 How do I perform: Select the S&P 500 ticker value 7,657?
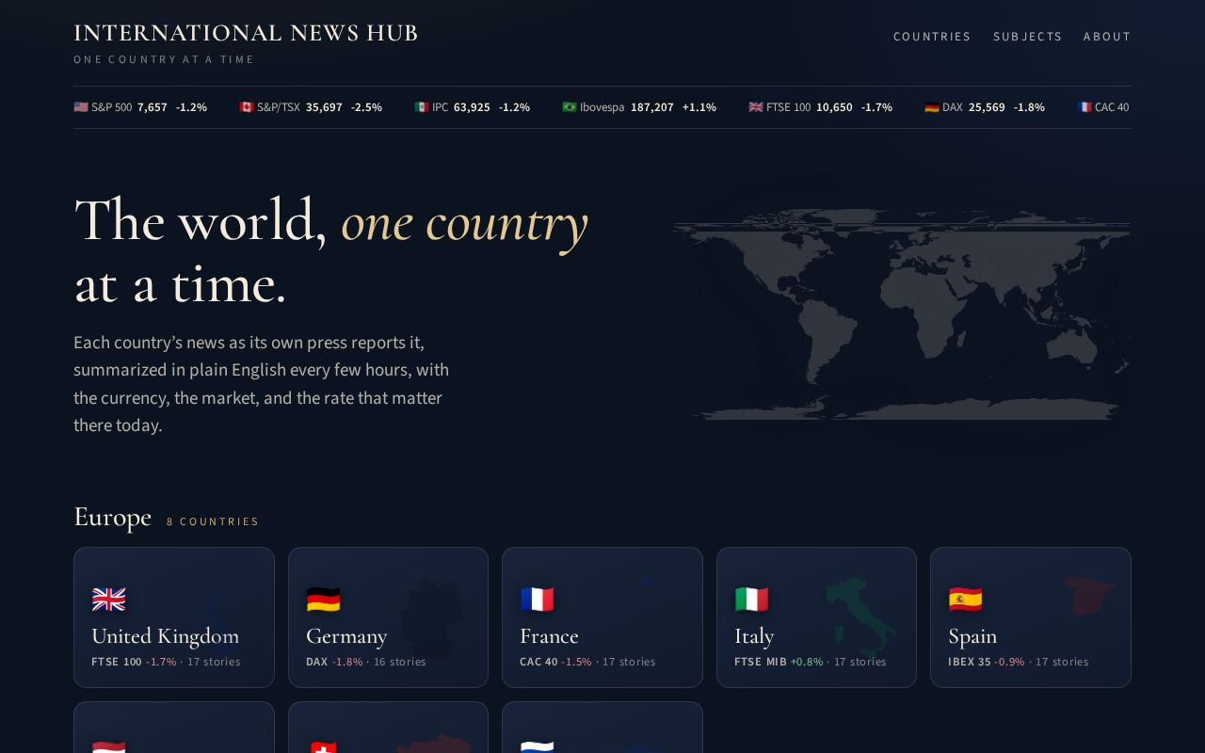pyautogui.click(x=153, y=107)
